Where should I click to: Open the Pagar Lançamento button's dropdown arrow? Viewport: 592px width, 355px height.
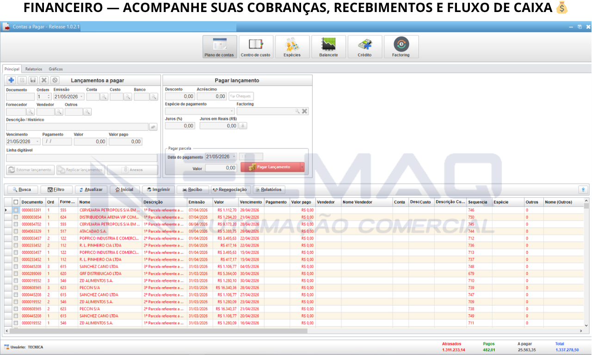(x=302, y=167)
